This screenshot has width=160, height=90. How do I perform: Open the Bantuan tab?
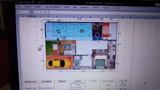click(x=106, y=8)
